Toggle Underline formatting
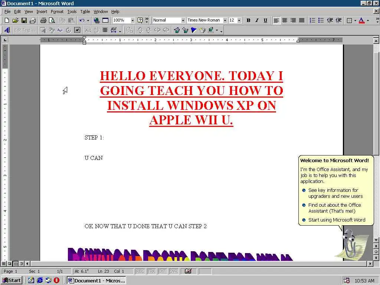Image resolution: width=380 pixels, height=285 pixels. point(265,20)
